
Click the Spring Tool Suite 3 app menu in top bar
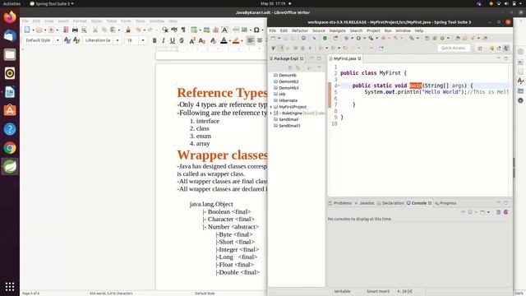52,3
